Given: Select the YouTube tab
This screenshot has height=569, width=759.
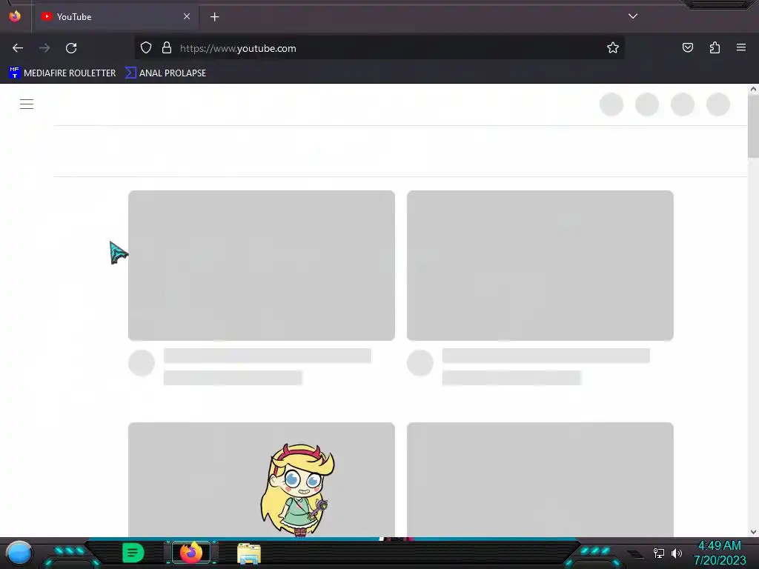Looking at the screenshot, I should coord(116,17).
